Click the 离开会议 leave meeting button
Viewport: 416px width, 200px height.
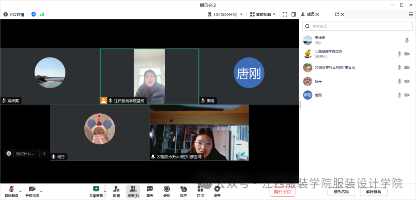click(282, 192)
